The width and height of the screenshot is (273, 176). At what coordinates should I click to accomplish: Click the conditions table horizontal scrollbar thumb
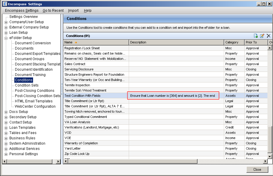133,161
